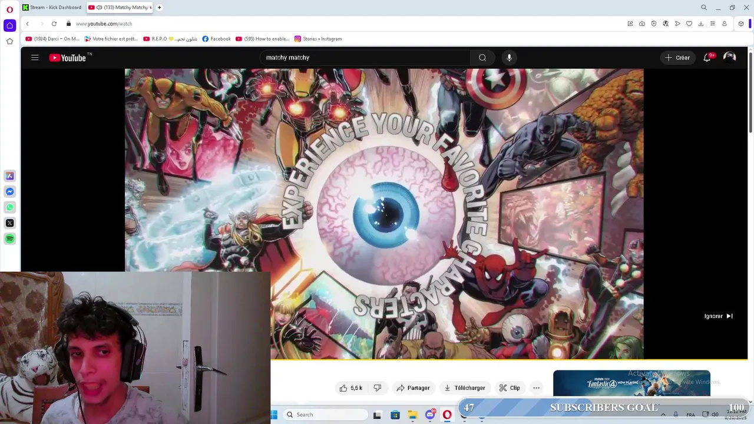Open the Facebook bookmark
The image size is (754, 424).
point(216,39)
